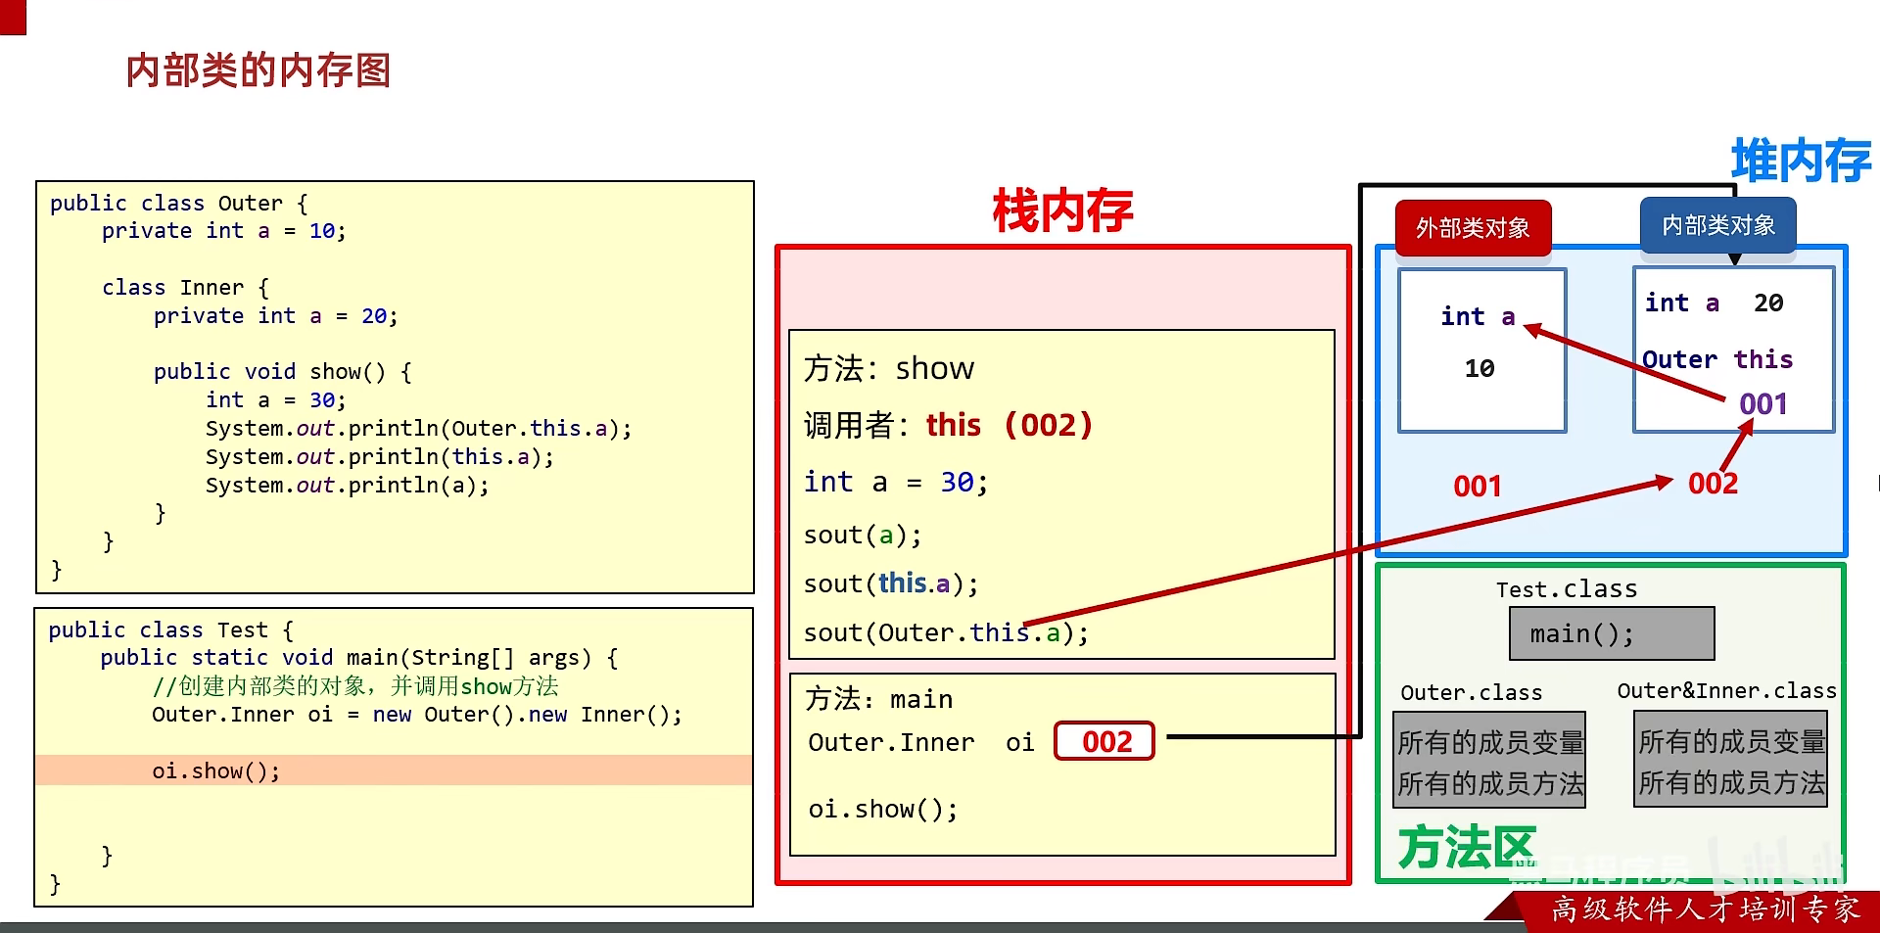1880x933 pixels.
Task: Click 'private int a = 10;' code line
Action: pyautogui.click(x=224, y=231)
